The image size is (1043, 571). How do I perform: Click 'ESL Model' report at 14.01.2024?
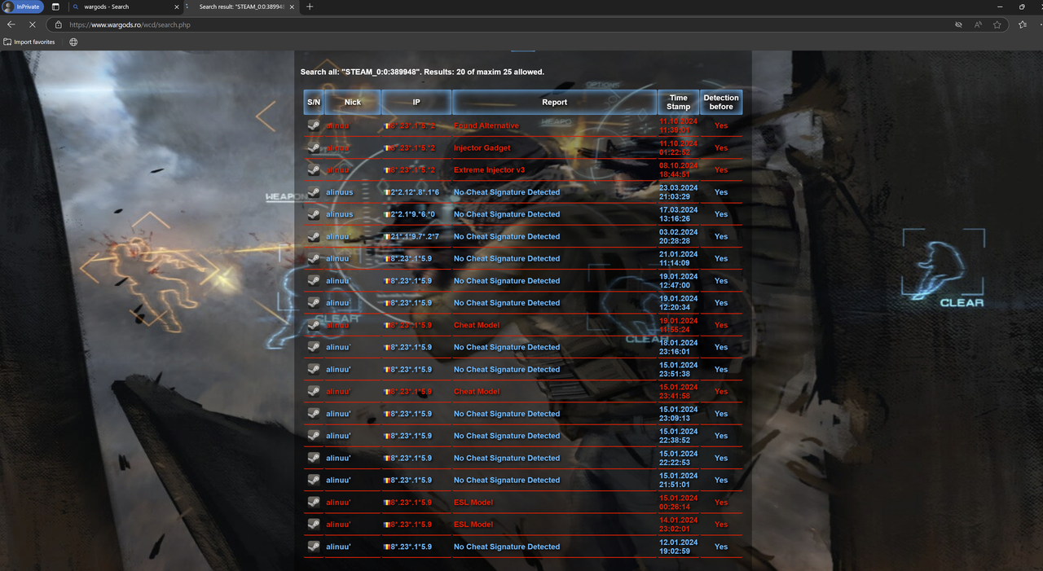tap(473, 524)
